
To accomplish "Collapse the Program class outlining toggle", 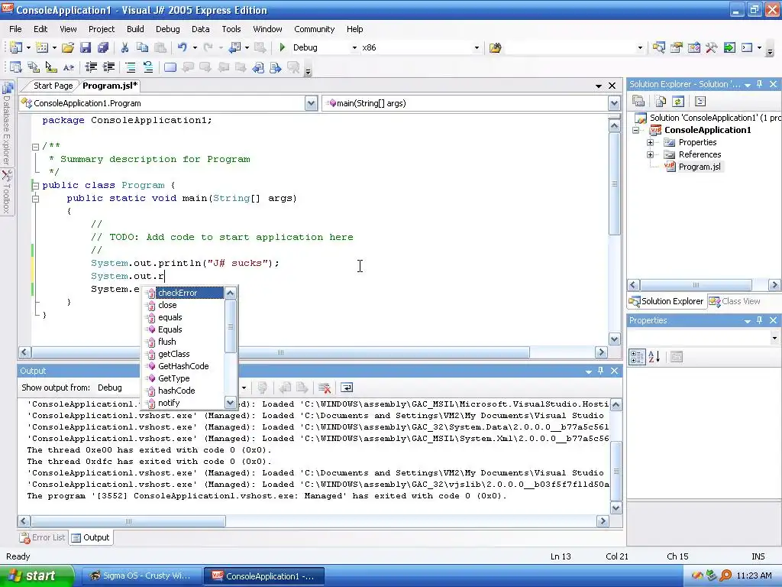I will tap(35, 186).
